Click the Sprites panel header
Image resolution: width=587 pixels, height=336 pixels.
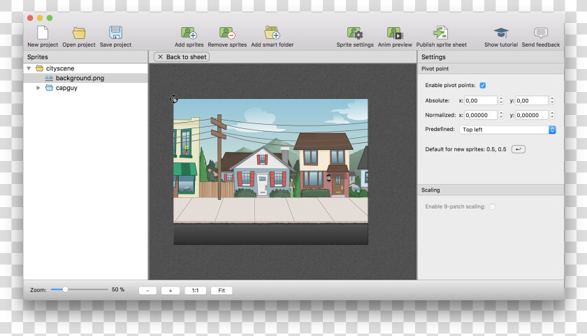tap(86, 56)
